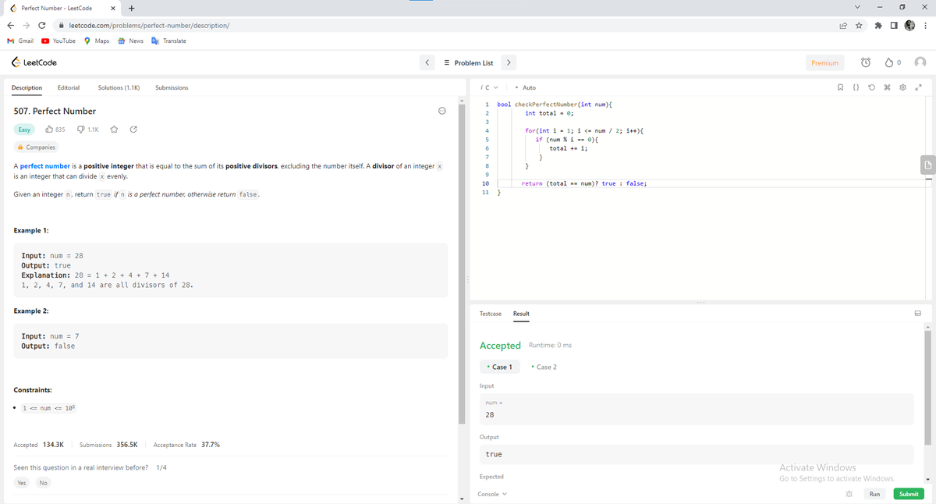The width and height of the screenshot is (936, 504).
Task: Switch to the Result tab
Action: 521,314
